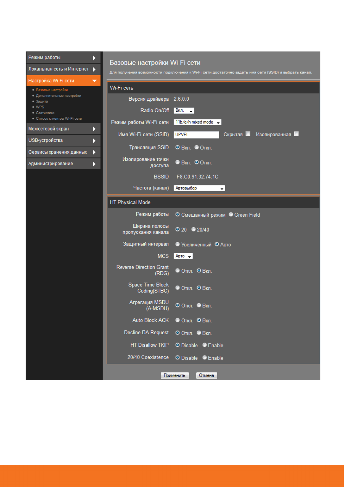344x487 pixels.
Task: Open Список клиентов Wi-Fi сети page
Action: click(x=59, y=119)
